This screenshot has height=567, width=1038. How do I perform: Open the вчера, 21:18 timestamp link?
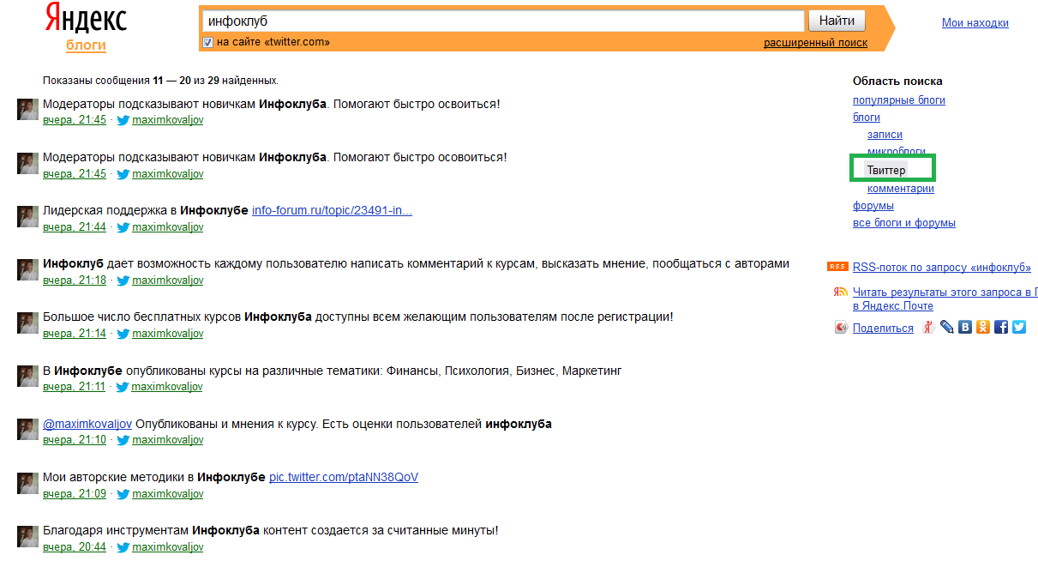(x=75, y=280)
